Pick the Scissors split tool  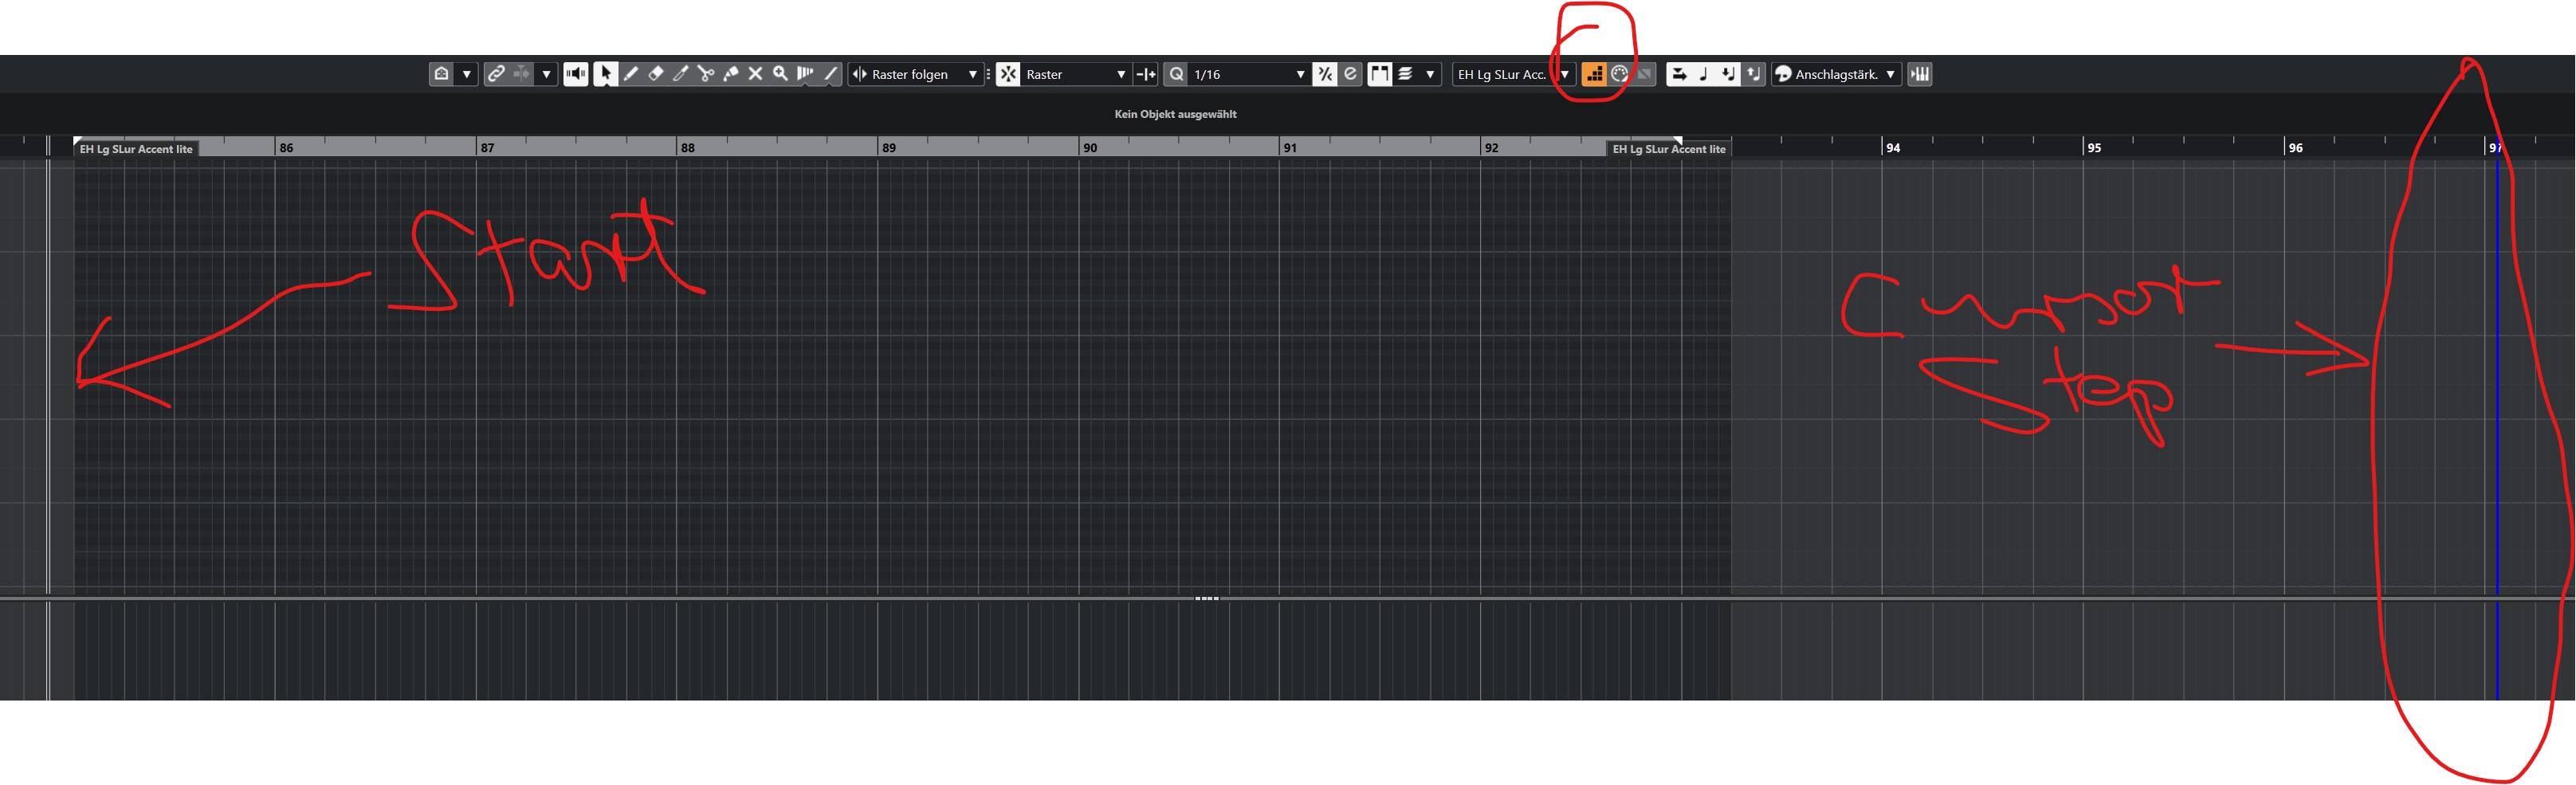[706, 74]
